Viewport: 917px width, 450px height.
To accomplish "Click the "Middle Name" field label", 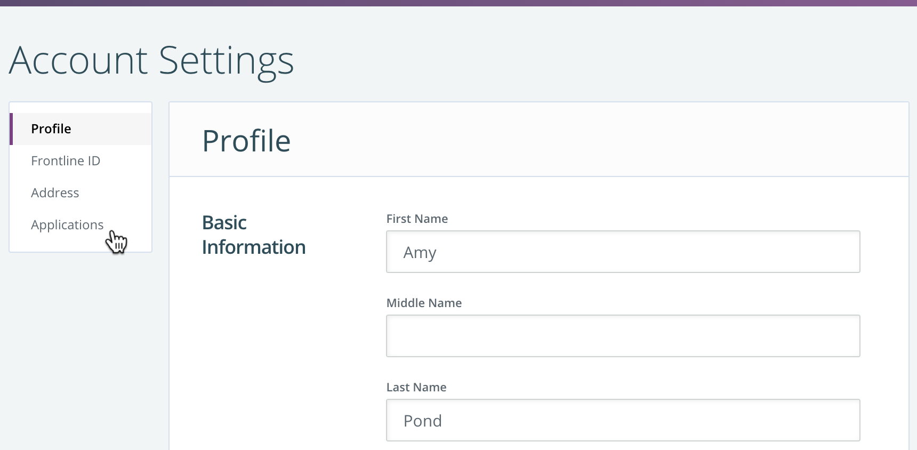I will click(x=424, y=303).
